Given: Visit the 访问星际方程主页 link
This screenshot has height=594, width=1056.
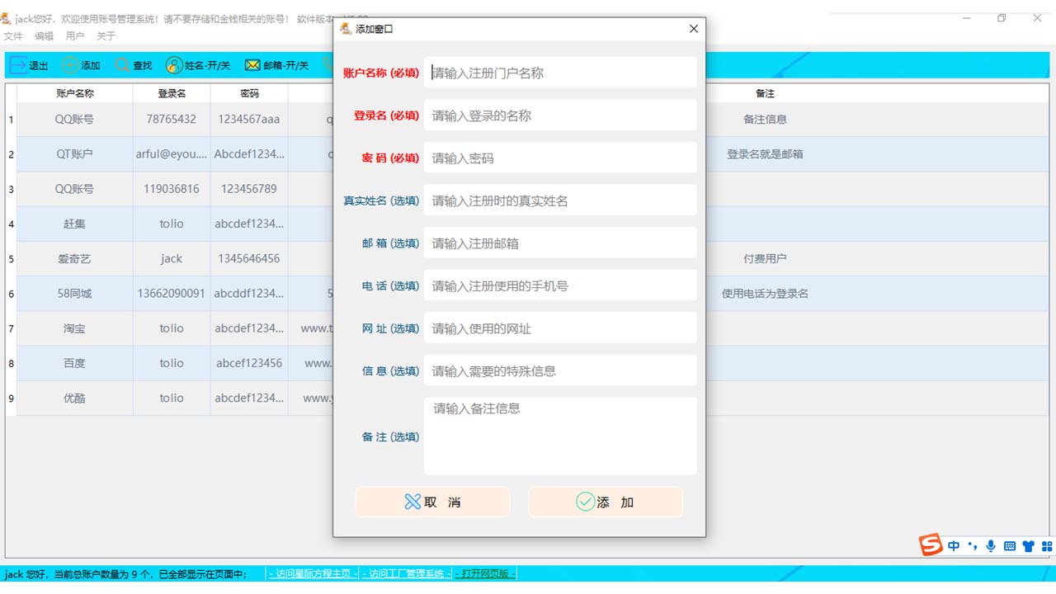Looking at the screenshot, I should click(311, 573).
